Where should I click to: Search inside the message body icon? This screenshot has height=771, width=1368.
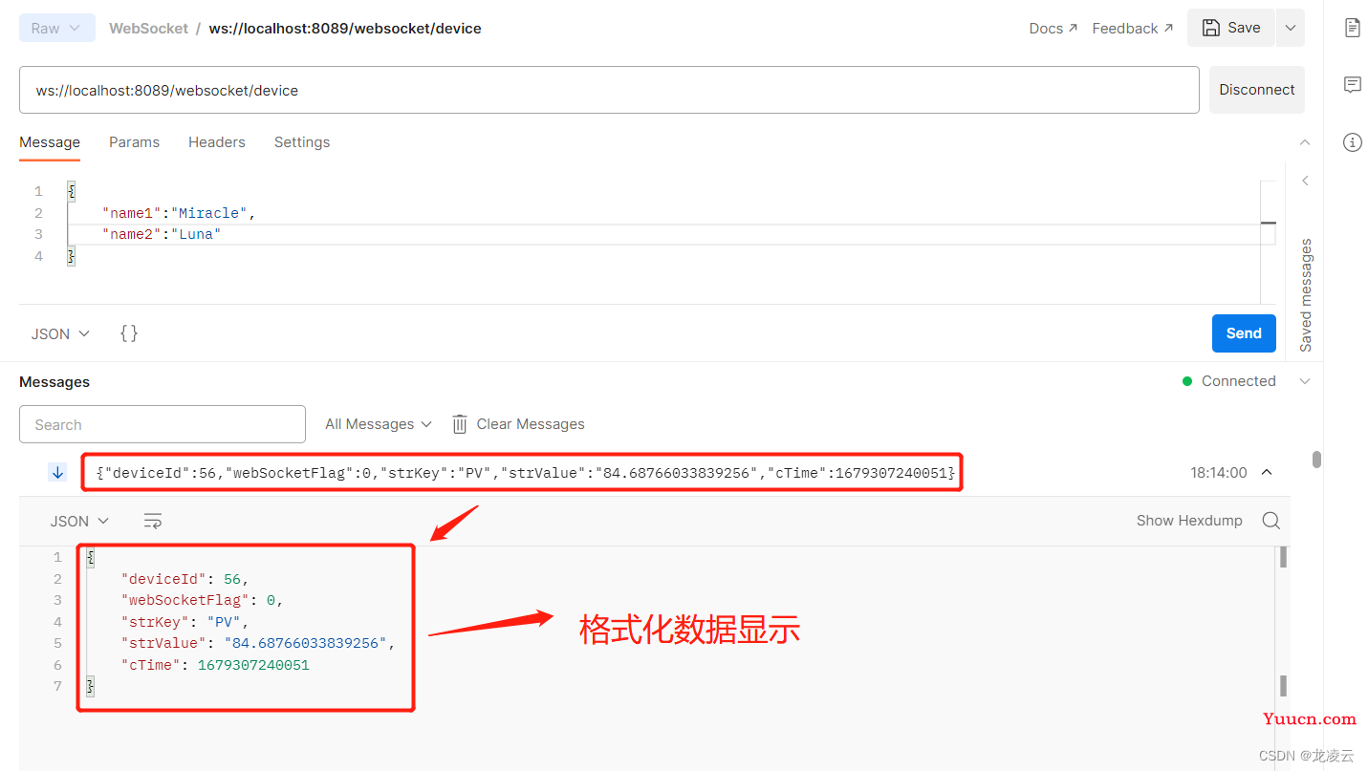tap(1270, 521)
